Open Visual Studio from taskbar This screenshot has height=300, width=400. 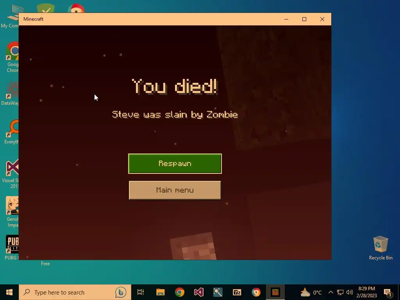(199, 292)
